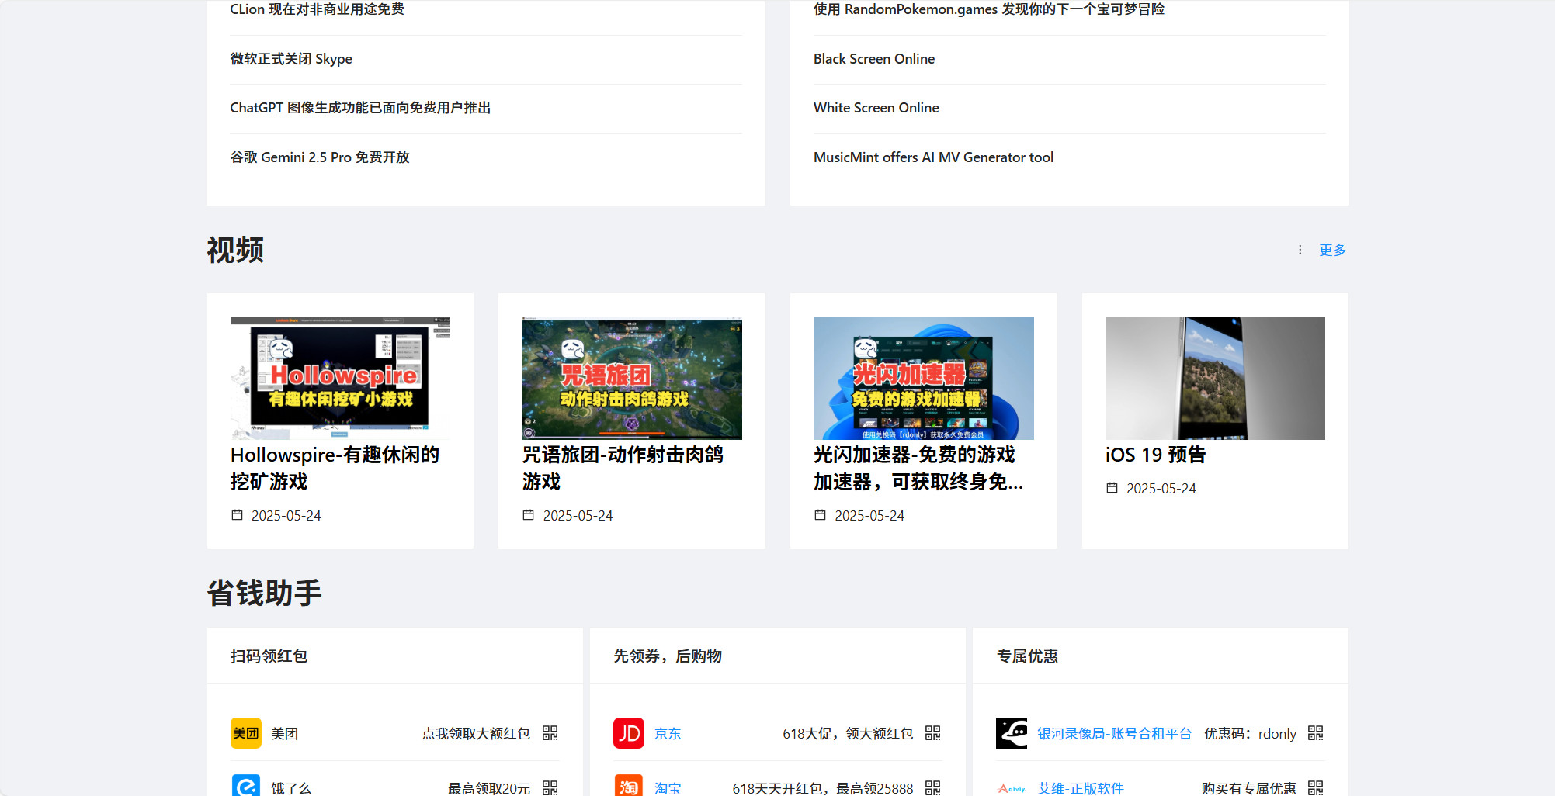Image resolution: width=1555 pixels, height=796 pixels.
Task: Open the 淘宝 link
Action: (668, 788)
